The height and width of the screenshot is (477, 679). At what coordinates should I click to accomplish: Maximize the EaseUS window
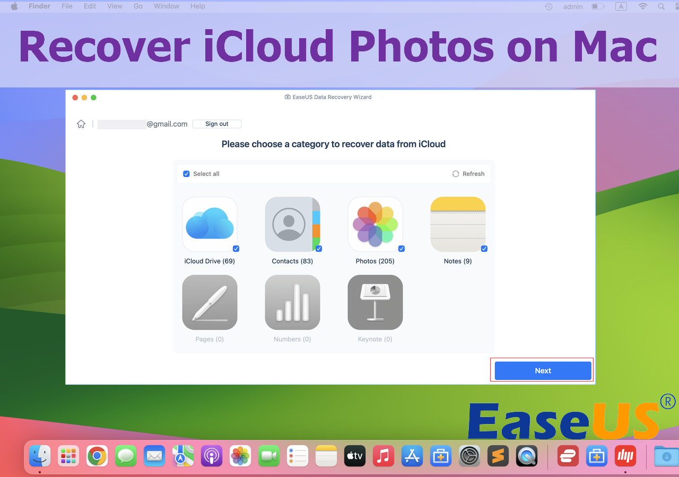click(x=93, y=98)
